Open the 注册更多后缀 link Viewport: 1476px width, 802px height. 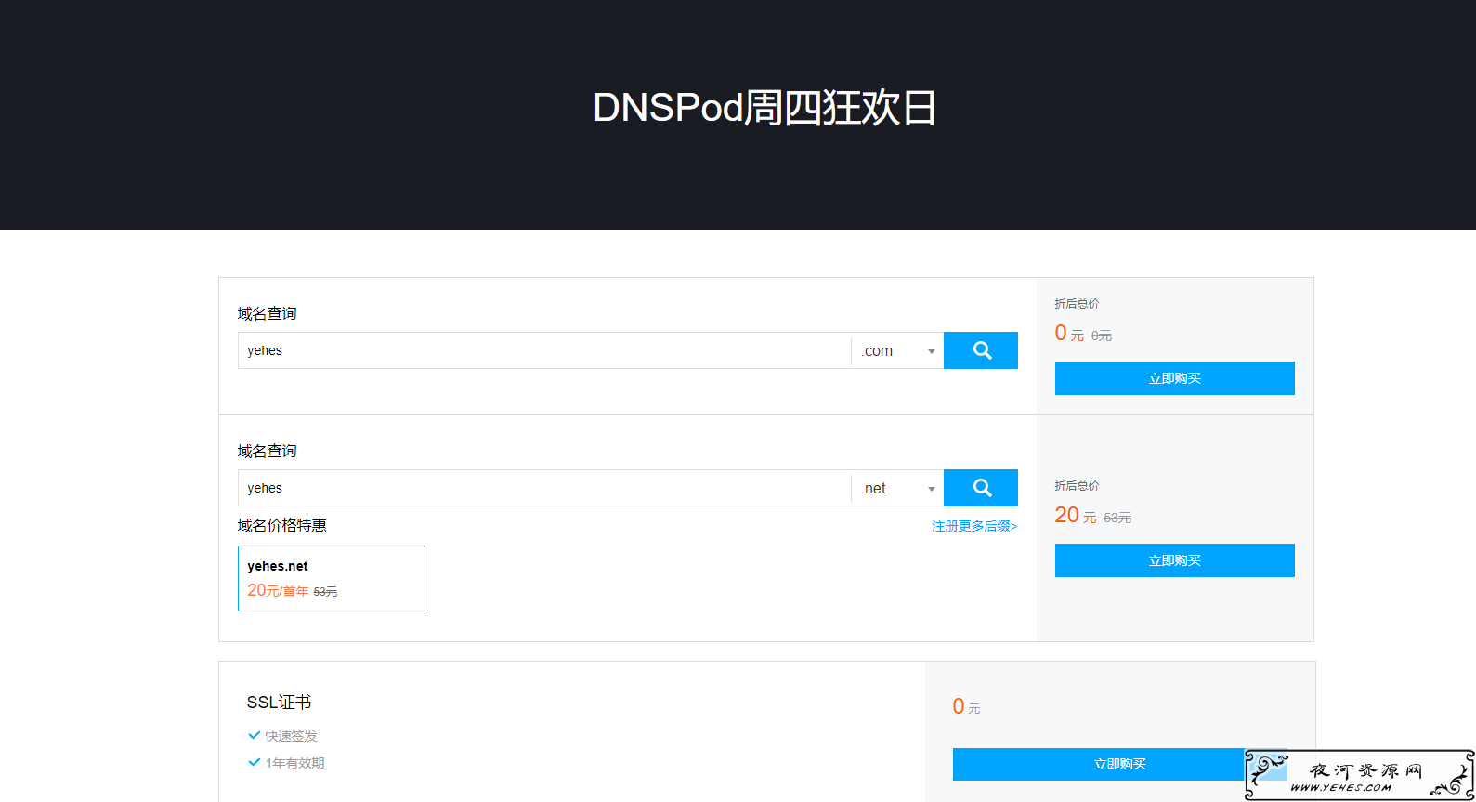click(x=974, y=526)
